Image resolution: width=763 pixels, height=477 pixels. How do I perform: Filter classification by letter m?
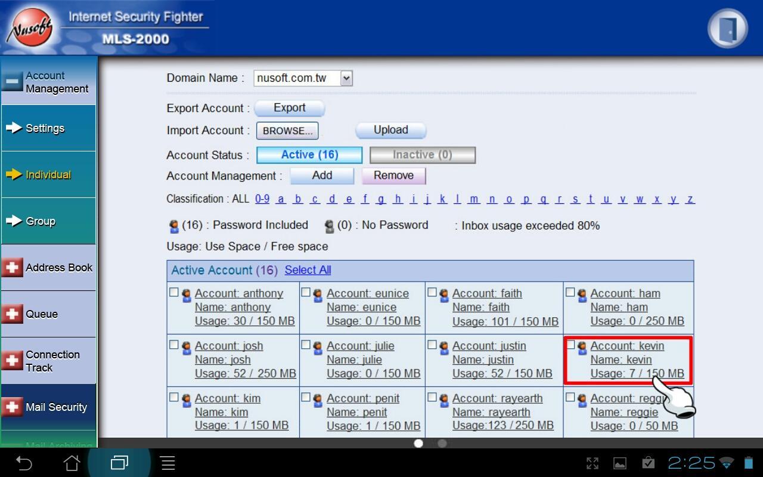tap(474, 199)
